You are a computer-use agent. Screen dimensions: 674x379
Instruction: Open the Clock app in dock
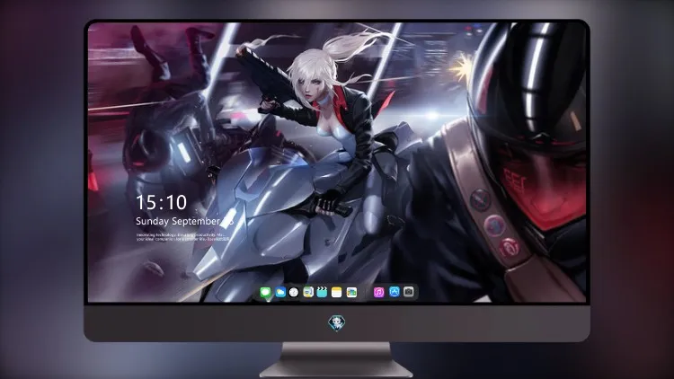coord(294,292)
